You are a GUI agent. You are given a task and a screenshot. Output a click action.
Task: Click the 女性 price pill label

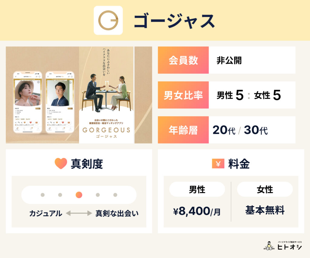pos(265,190)
